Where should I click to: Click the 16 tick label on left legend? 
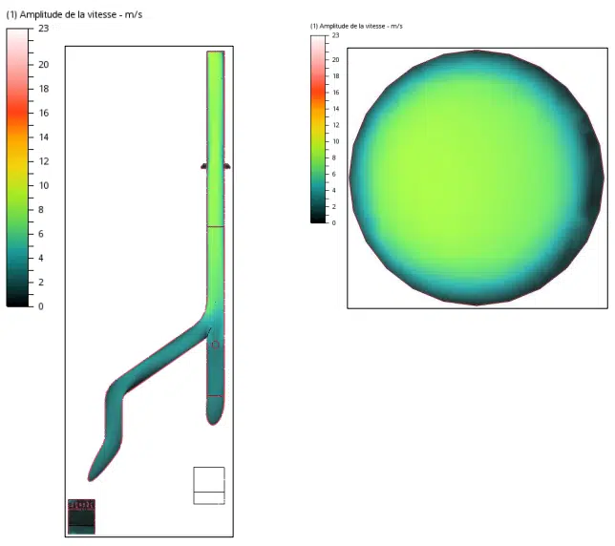point(44,113)
